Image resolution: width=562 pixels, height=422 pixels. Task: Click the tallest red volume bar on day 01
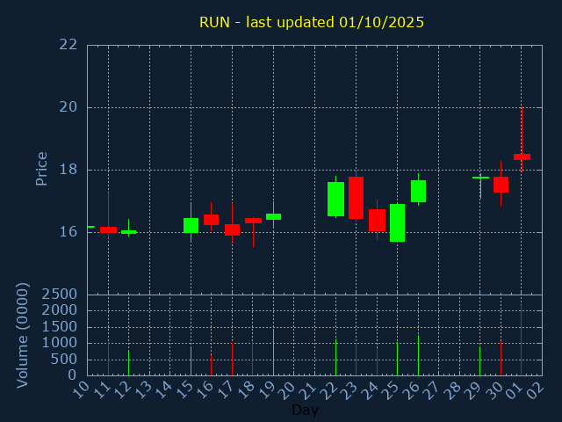point(521,340)
